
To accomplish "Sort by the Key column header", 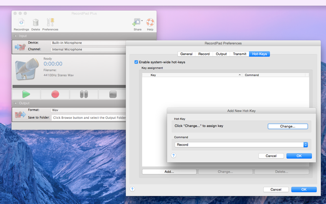I will [192, 75].
